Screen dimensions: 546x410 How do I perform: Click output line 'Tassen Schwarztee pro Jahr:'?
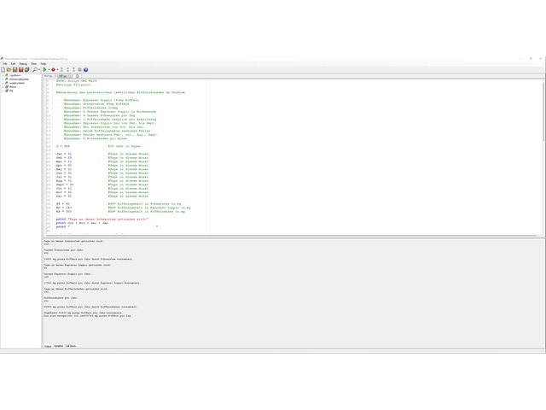(x=64, y=250)
